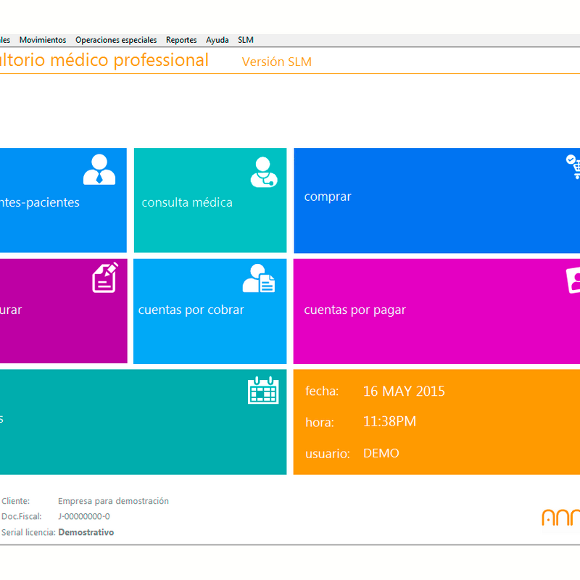Click the Cliente: label
Viewport: 580px width, 580px height.
pyautogui.click(x=15, y=501)
